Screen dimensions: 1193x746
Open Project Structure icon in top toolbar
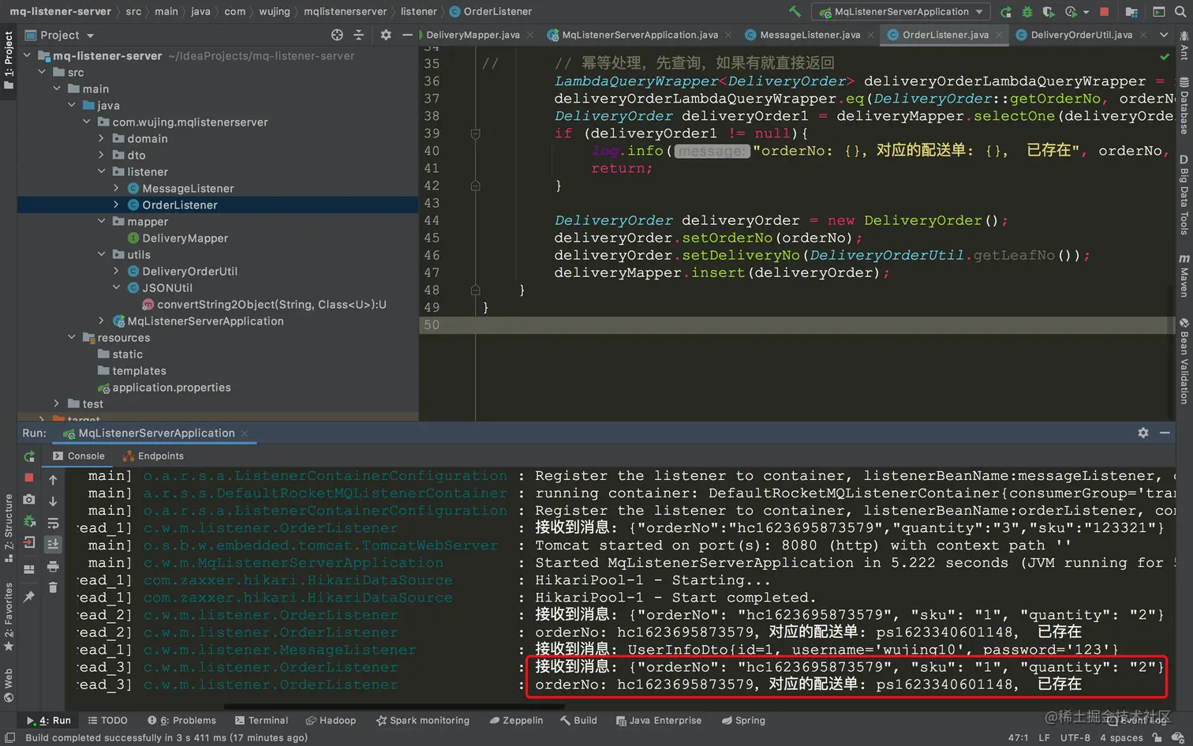click(1131, 12)
